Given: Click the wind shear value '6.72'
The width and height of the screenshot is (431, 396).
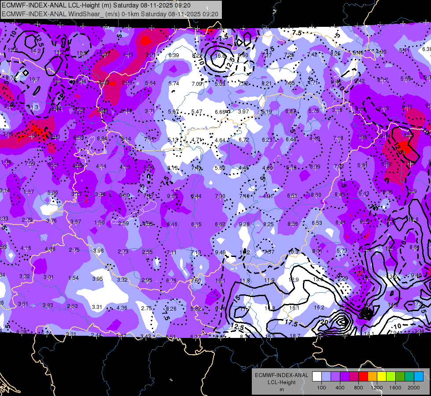Looking at the screenshot, I should [x=243, y=140].
